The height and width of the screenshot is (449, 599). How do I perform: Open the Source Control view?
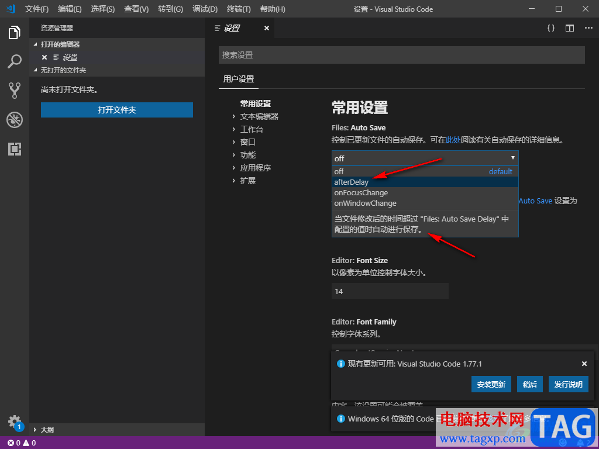(15, 91)
